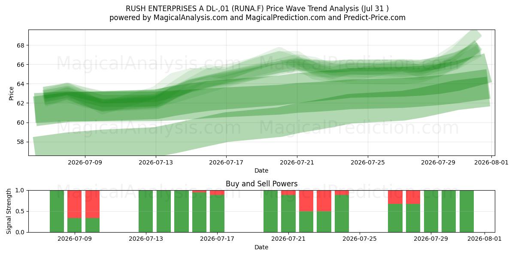Viewport: 515px width, 257px height.
Task: Click '2026-07-17' on the Buy and Sell axis
Action: 217,239
